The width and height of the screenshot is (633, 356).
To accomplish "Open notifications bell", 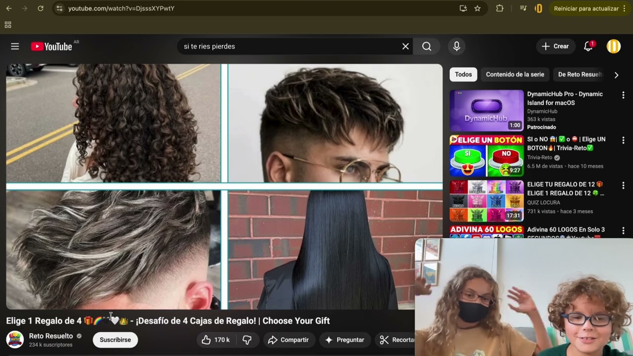I will point(588,46).
